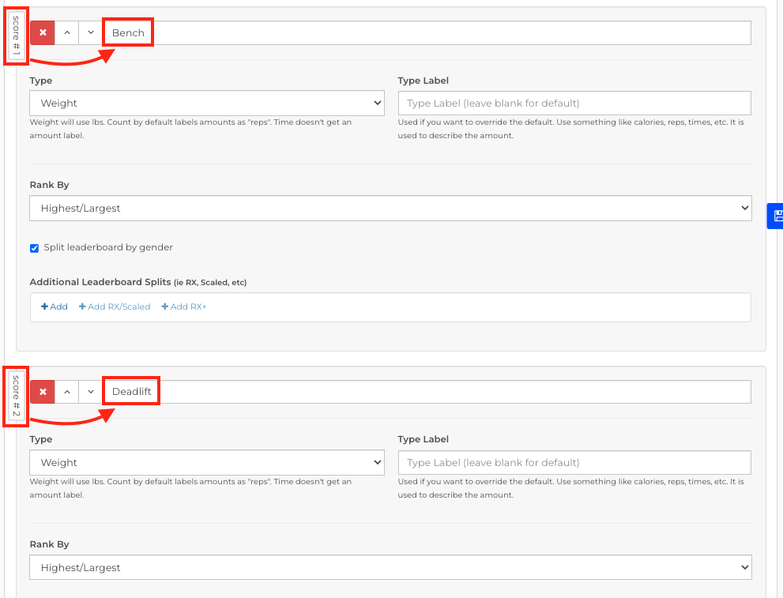Move Bench score up with arrow
This screenshot has width=783, height=598.
pos(67,33)
